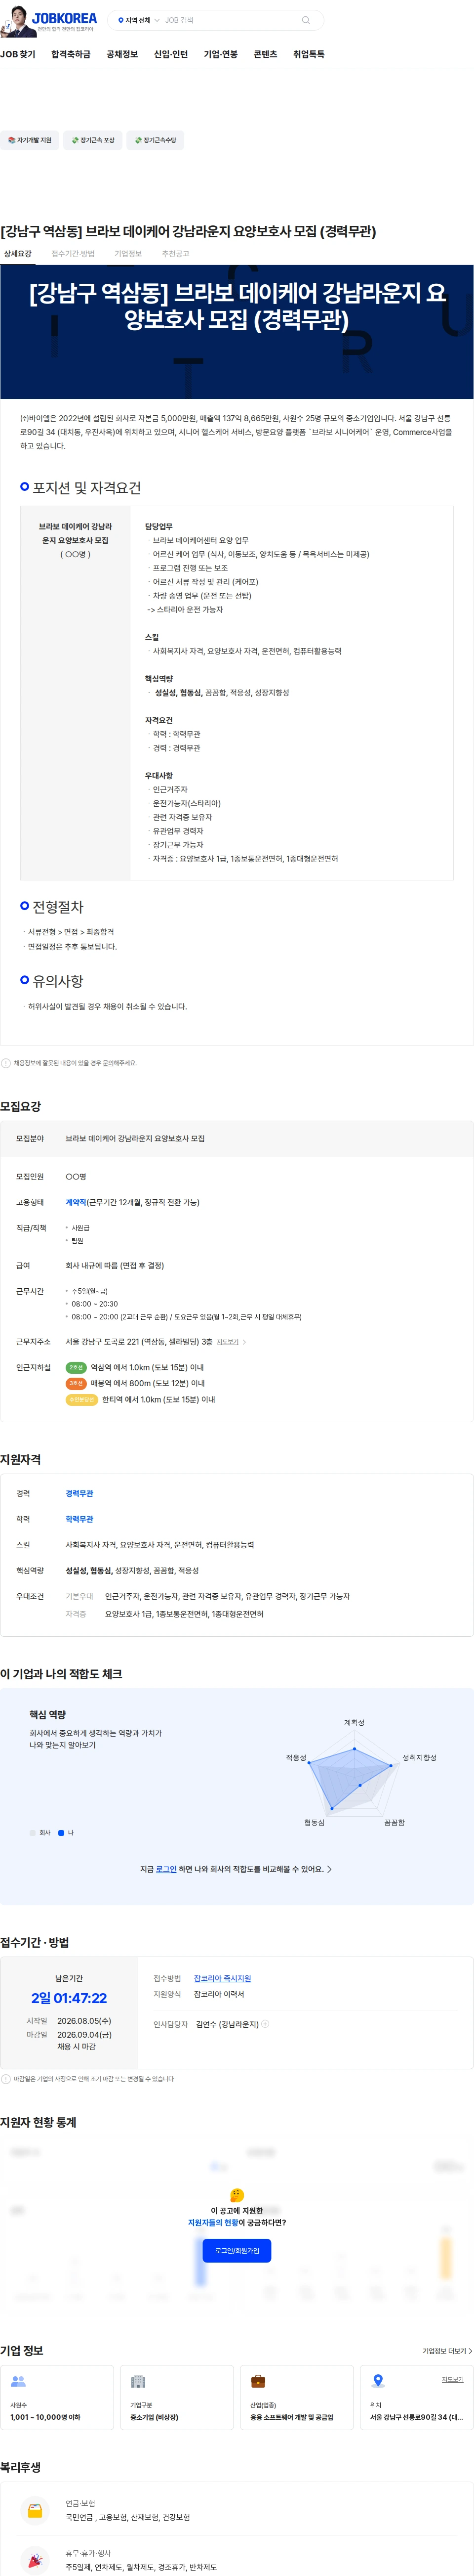474x2576 pixels.
Task: Open the 신입·인턴 menu
Action: pyautogui.click(x=171, y=54)
